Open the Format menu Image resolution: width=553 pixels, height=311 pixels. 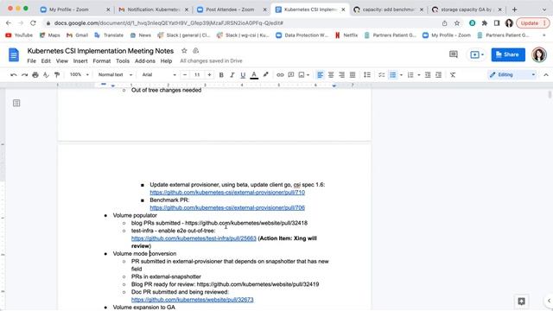pyautogui.click(x=102, y=61)
